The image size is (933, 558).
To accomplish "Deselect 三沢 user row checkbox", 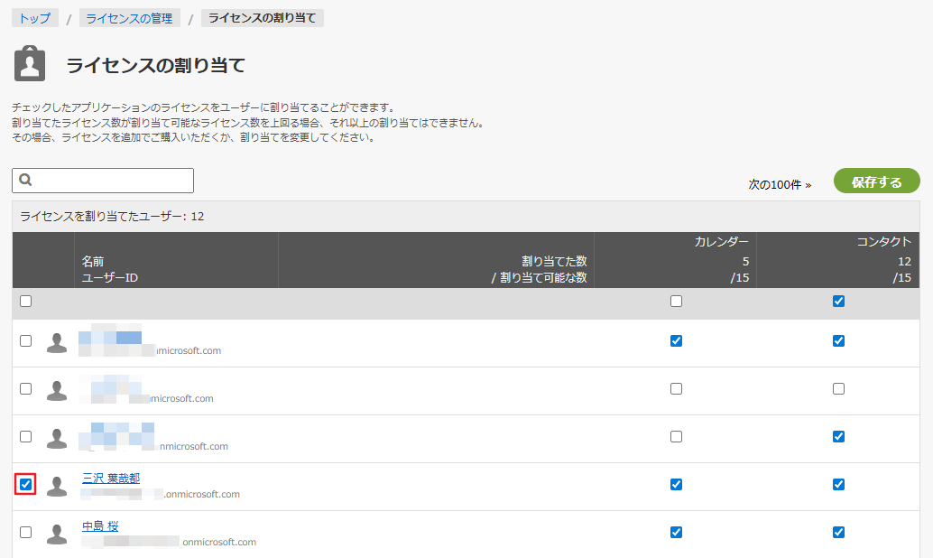I will [25, 484].
